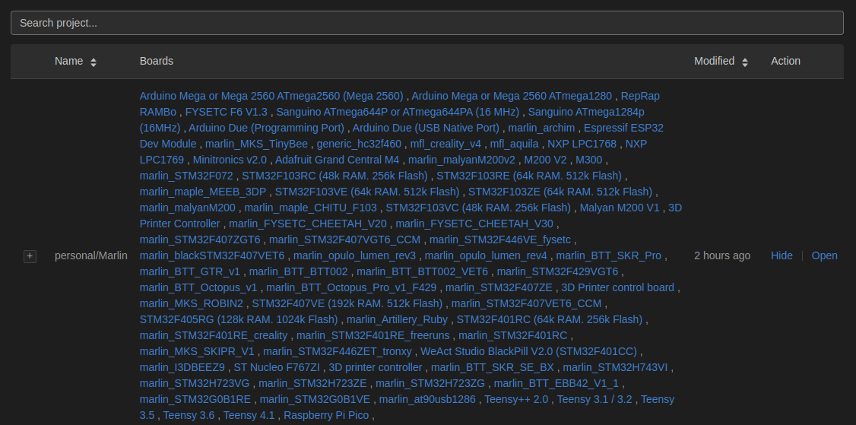
Task: Open marlin_maple_CHITU_F103 board link
Action: coord(311,208)
